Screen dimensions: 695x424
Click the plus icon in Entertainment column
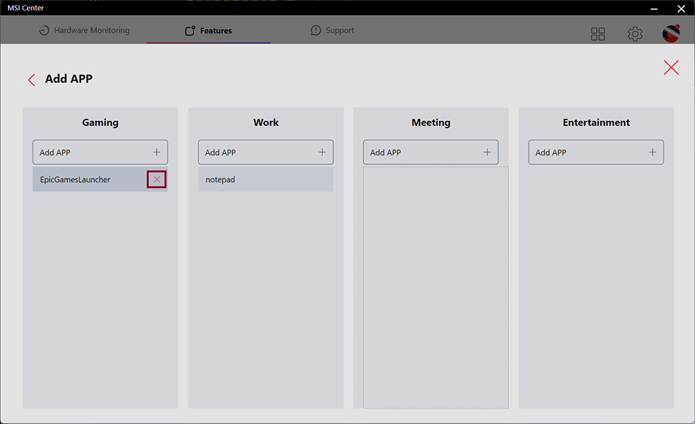tap(652, 152)
